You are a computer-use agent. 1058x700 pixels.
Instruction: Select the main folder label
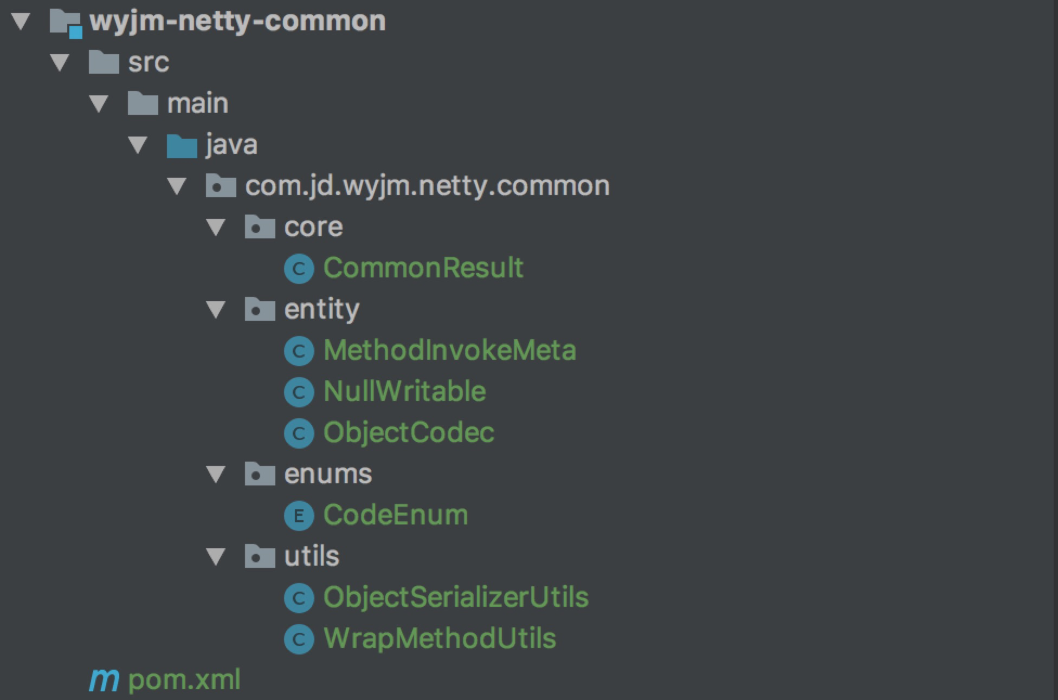click(x=197, y=103)
